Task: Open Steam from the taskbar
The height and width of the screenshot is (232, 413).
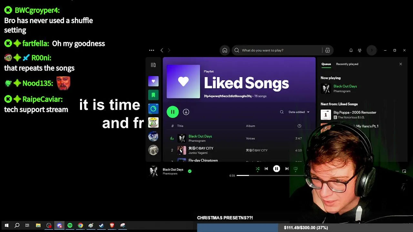Action: (x=101, y=226)
